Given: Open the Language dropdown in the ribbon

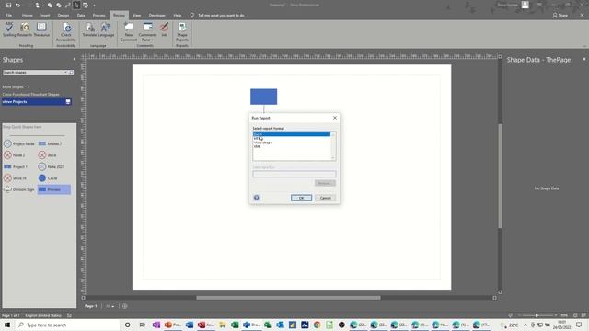Looking at the screenshot, I should 106,29.
